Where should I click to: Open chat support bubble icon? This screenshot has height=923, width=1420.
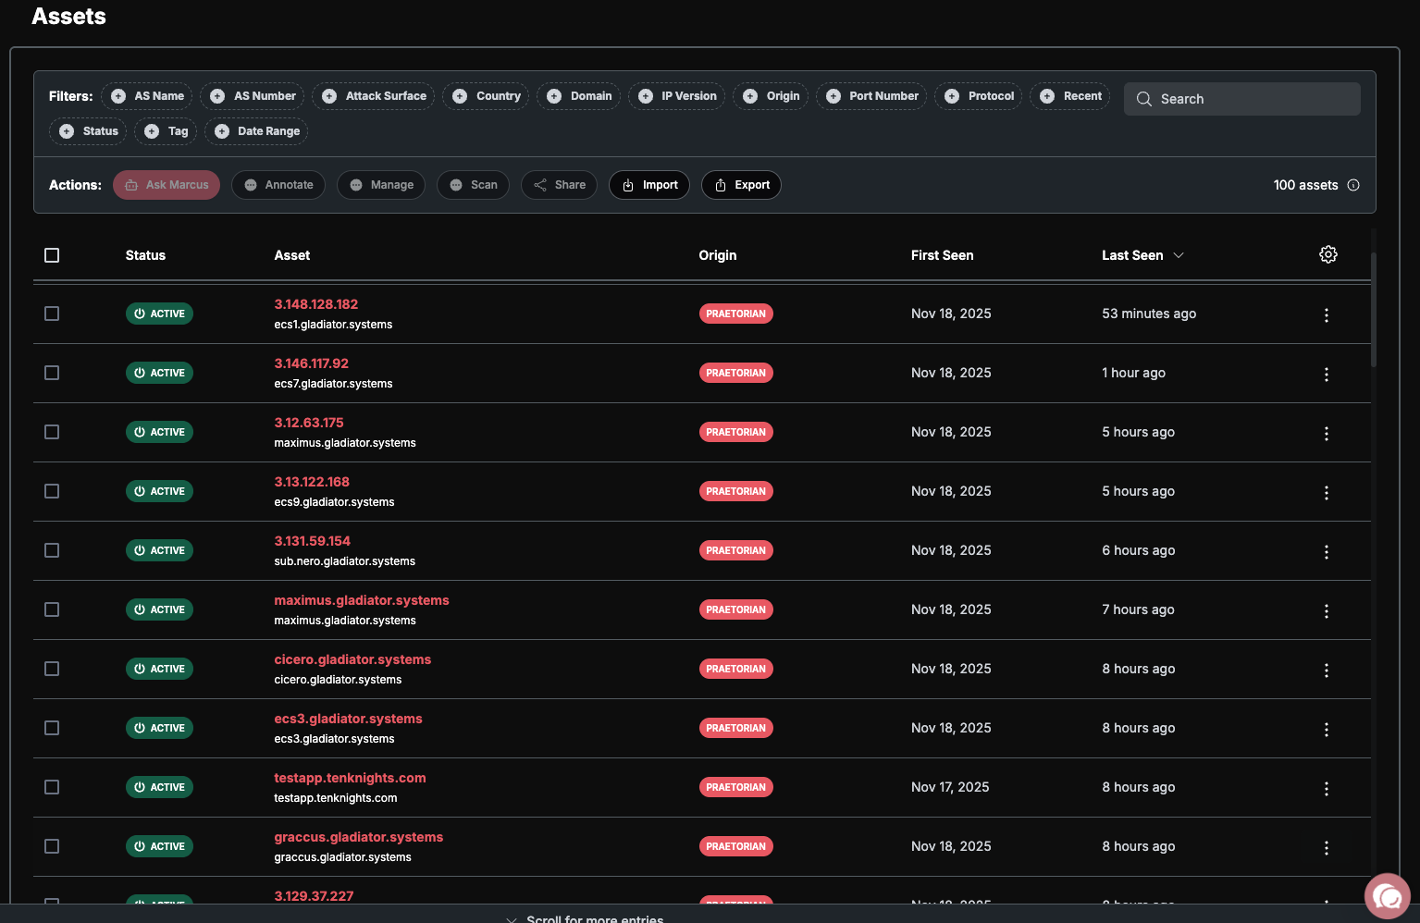(x=1387, y=896)
